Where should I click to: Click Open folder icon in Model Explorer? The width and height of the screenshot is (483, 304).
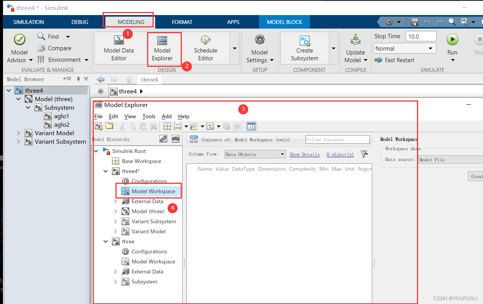click(109, 126)
